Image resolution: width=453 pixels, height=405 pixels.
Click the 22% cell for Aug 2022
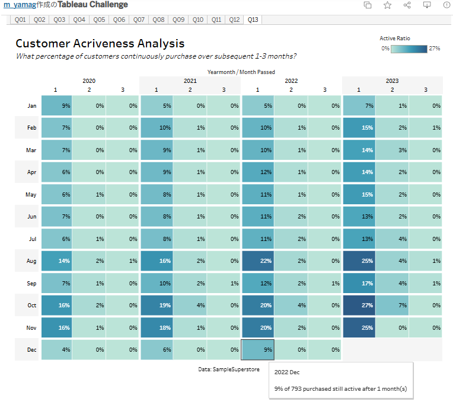coord(258,261)
